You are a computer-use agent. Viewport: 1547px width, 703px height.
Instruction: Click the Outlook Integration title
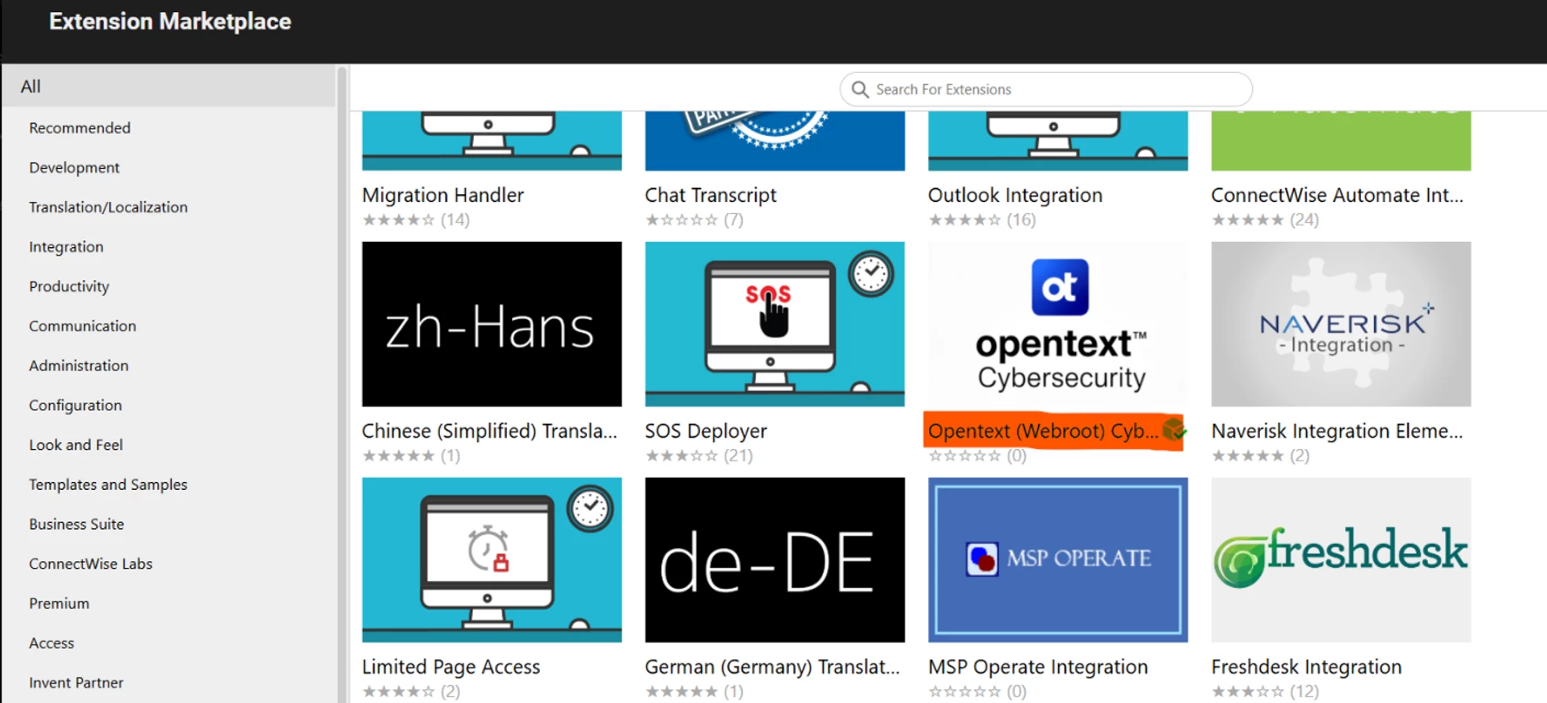1015,195
